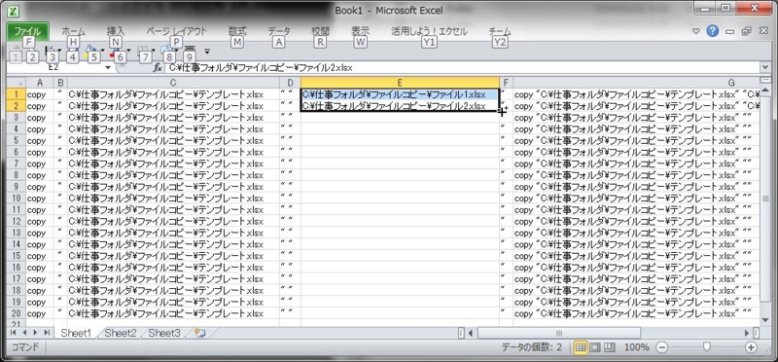The image size is (778, 362).
Task: Click the zoom out minus button
Action: [663, 347]
